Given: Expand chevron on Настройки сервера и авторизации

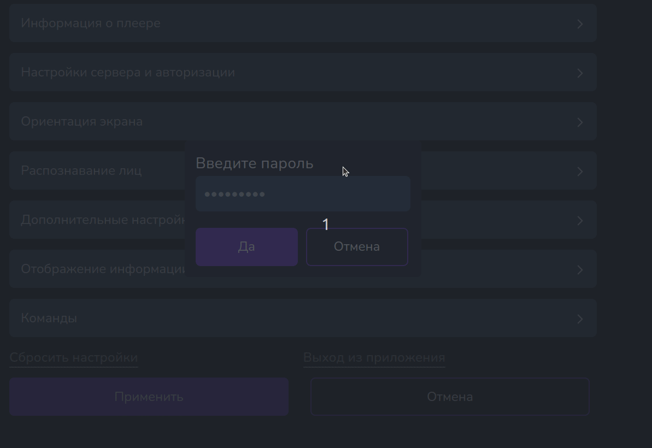Looking at the screenshot, I should (580, 73).
